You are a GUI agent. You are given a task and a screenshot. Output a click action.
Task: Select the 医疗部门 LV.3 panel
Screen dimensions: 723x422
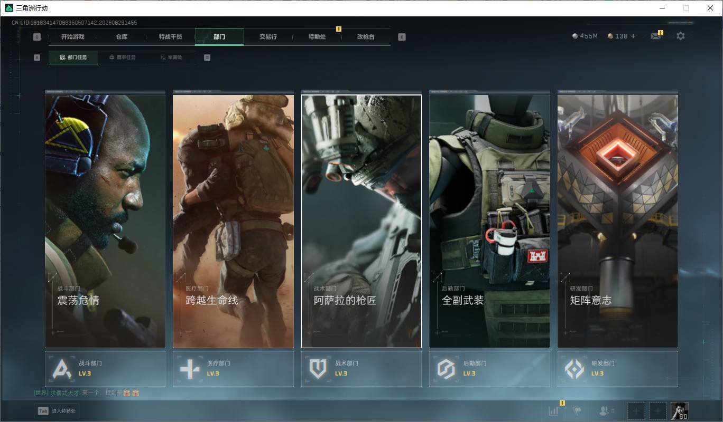pos(233,369)
